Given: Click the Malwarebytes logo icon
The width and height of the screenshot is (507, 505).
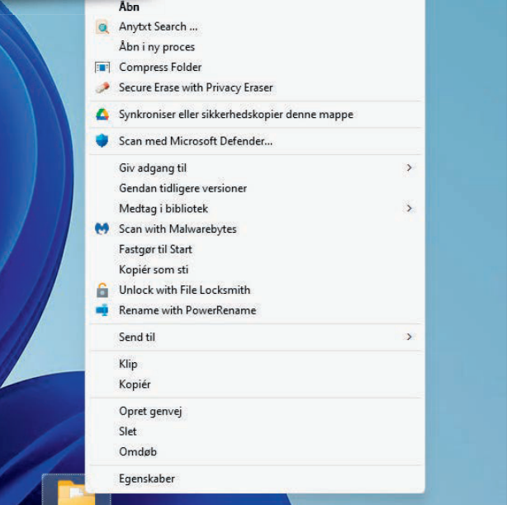Looking at the screenshot, I should click(102, 229).
